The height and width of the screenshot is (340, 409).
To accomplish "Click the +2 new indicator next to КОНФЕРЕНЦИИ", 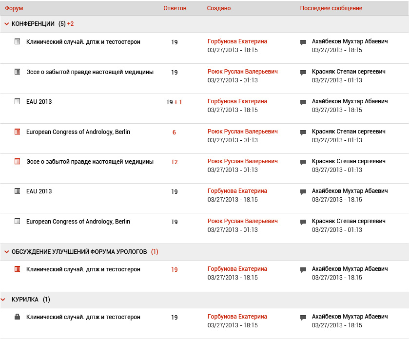I will (x=71, y=24).
